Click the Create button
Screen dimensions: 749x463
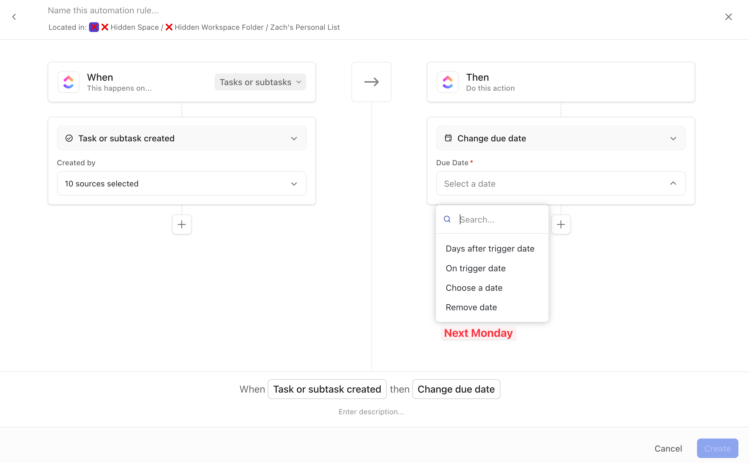pyautogui.click(x=718, y=449)
